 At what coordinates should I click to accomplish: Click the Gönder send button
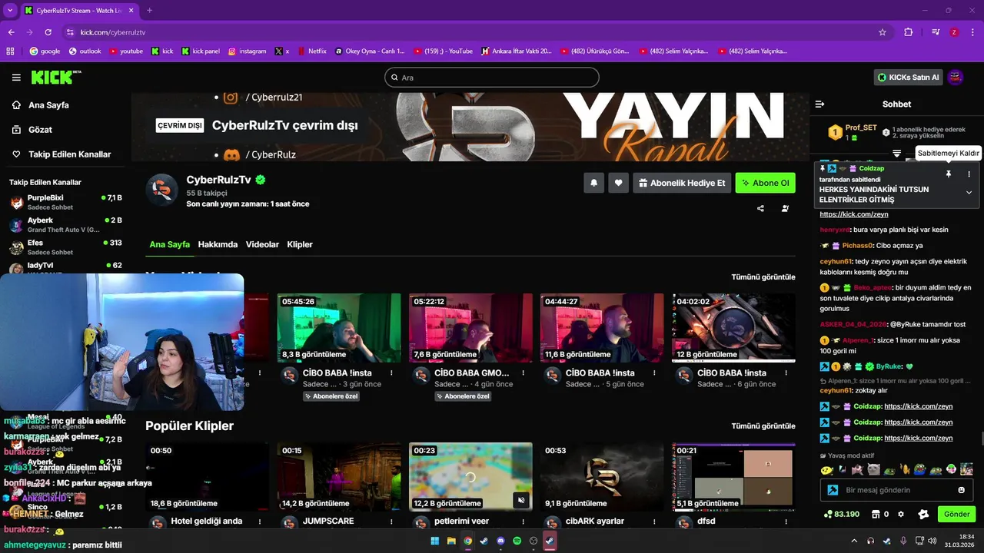[x=956, y=514]
